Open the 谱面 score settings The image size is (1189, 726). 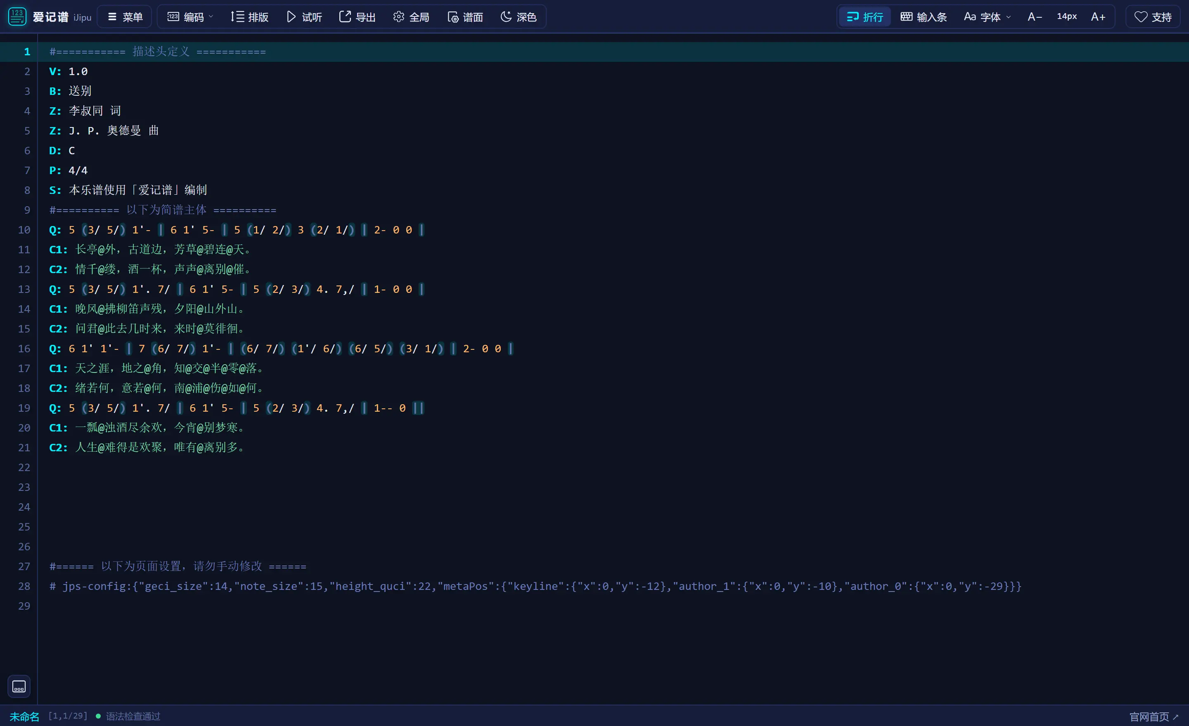(465, 17)
